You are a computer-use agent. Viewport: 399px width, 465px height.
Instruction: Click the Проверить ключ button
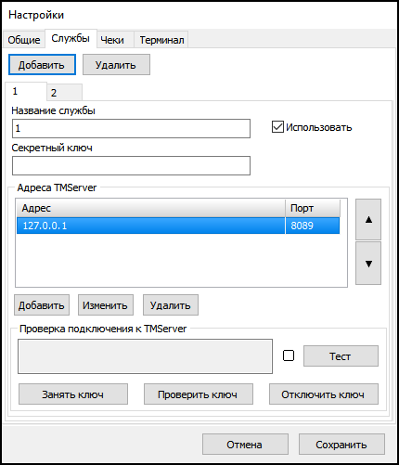199,394
